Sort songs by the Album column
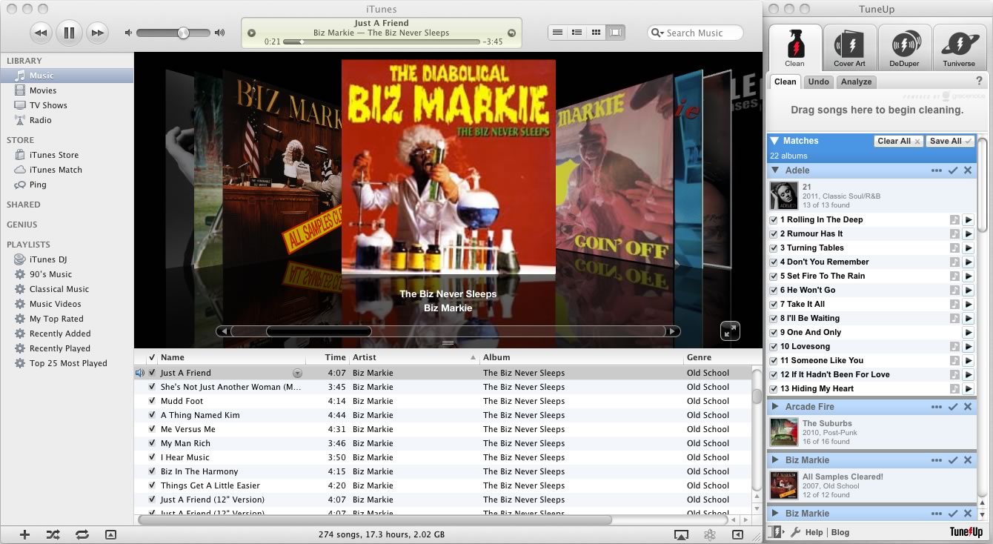Viewport: 993px width, 544px height. coord(581,357)
